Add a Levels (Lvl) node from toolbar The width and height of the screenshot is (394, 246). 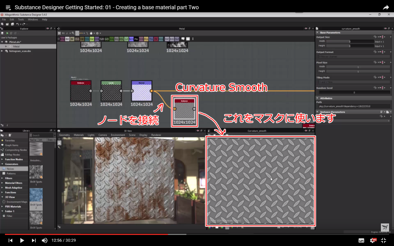126,39
